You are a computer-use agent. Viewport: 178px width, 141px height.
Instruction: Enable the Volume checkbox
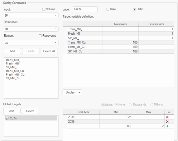pyautogui.click(x=44, y=9)
